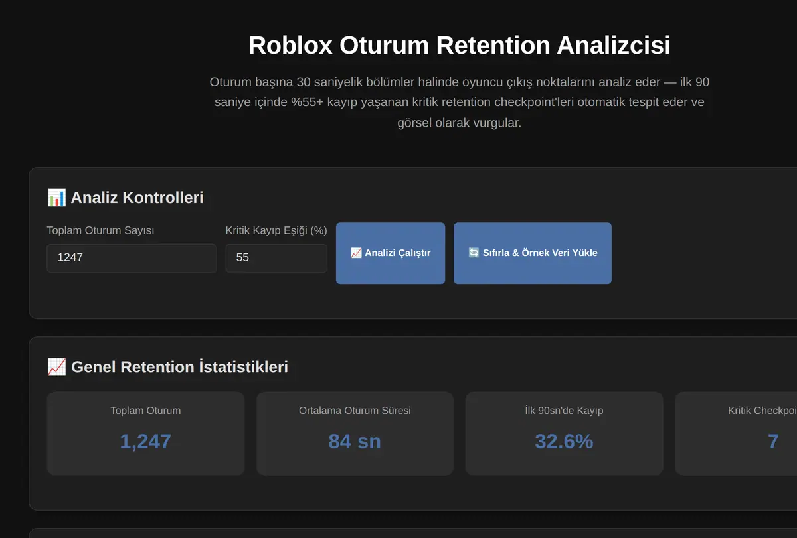Focus the Kritik Kayıp Eşiği (%) field

(x=276, y=258)
